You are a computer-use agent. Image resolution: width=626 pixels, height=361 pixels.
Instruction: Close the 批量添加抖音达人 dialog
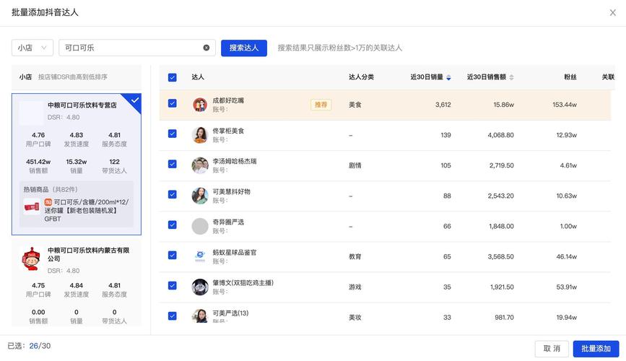tap(612, 13)
